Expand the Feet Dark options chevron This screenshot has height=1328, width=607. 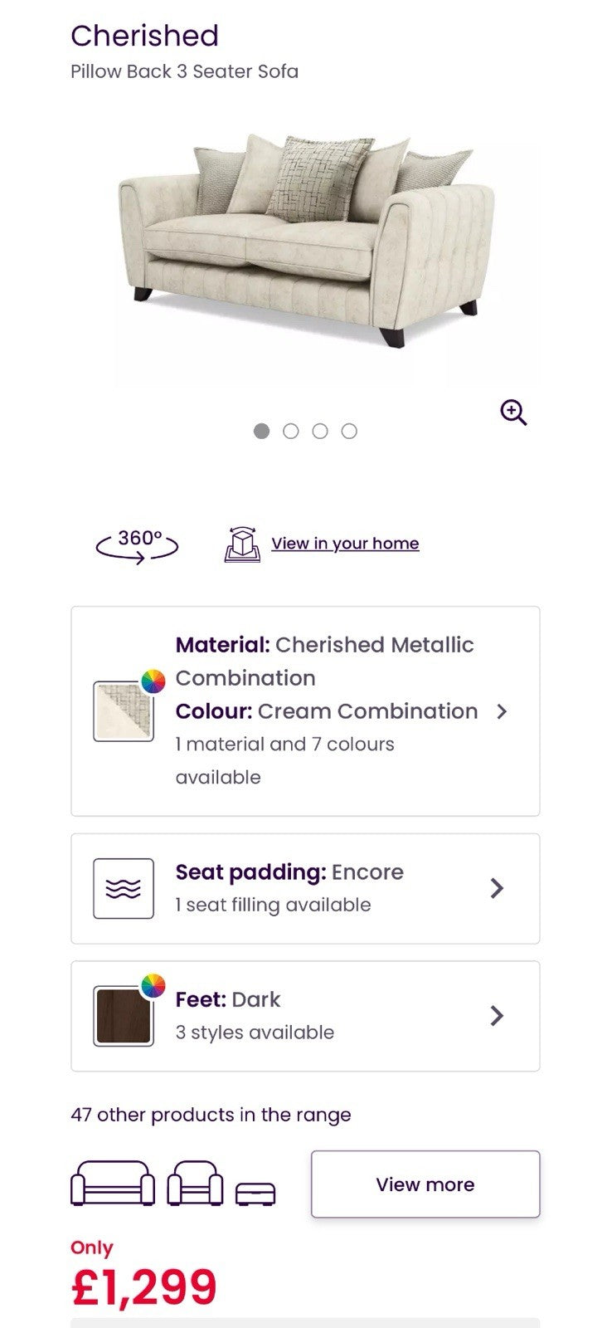pyautogui.click(x=497, y=1015)
